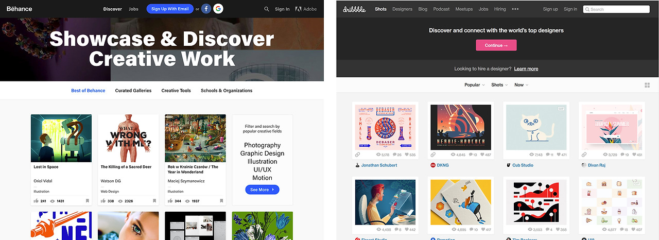Like the Jonathan Schubert shot via its heart icon
This screenshot has width=659, height=240.
pos(406,155)
